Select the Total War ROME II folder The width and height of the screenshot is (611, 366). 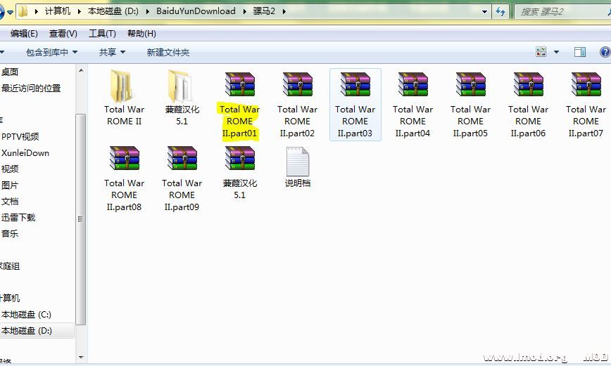124,86
